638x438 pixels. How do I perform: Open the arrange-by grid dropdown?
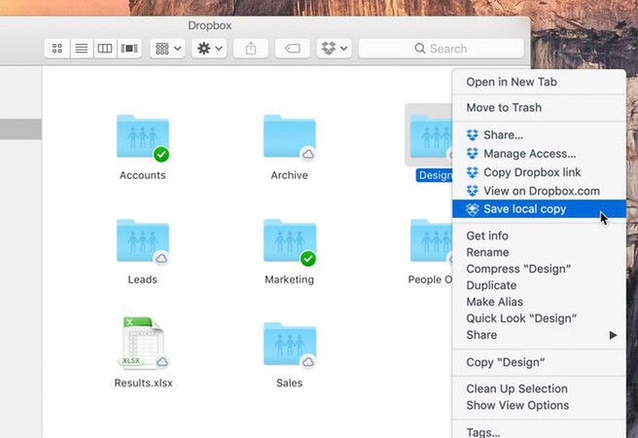point(167,49)
